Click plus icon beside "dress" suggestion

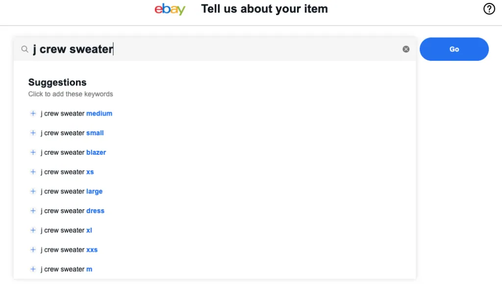point(33,211)
